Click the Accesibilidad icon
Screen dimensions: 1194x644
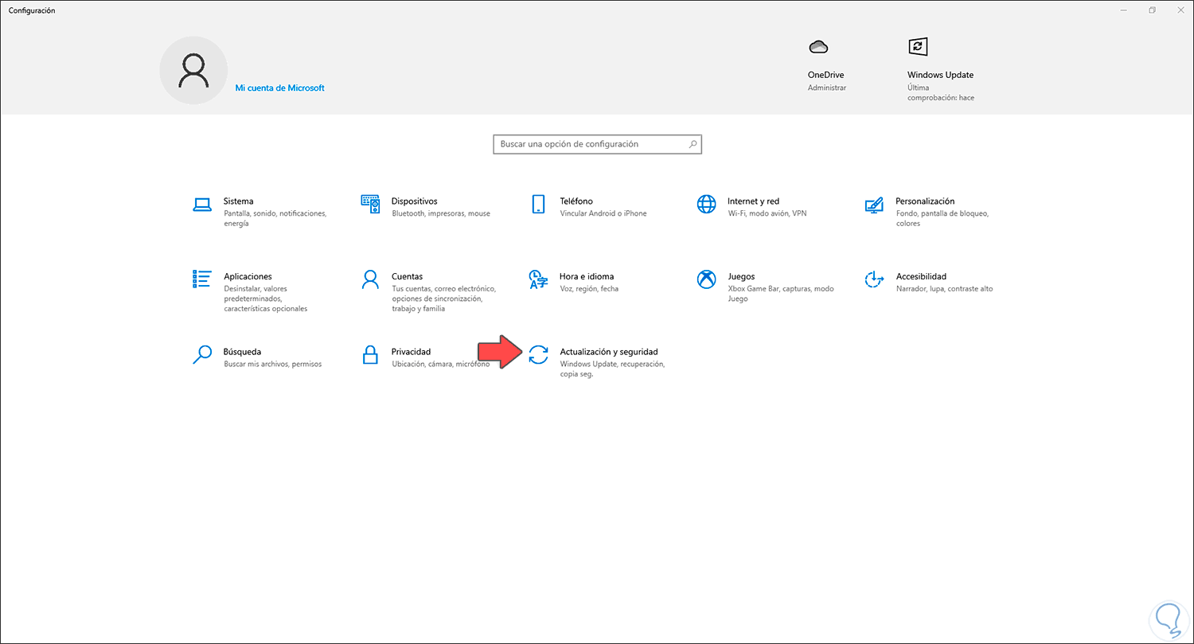tap(874, 279)
